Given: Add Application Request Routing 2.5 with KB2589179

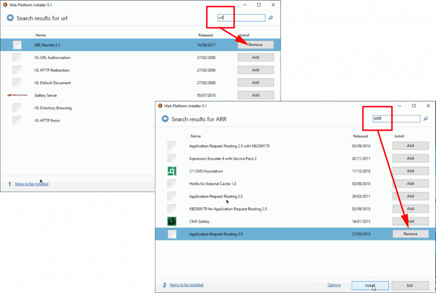Looking at the screenshot, I should click(x=410, y=146).
